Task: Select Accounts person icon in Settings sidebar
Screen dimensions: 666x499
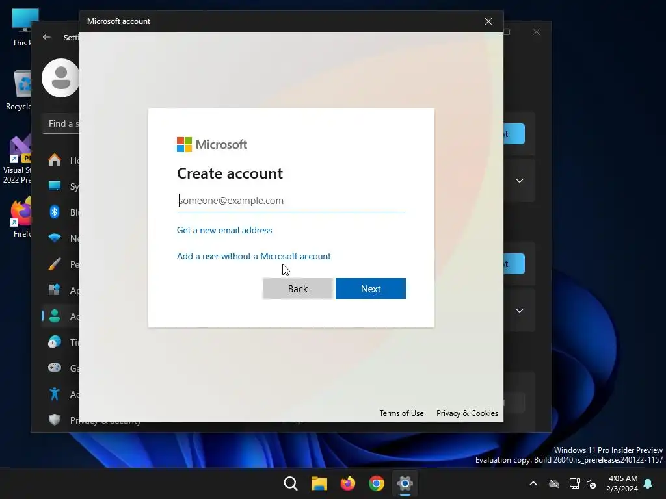Action: [x=55, y=316]
